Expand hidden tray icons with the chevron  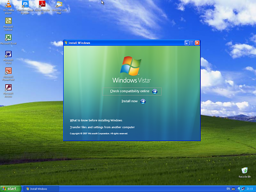coord(239,189)
